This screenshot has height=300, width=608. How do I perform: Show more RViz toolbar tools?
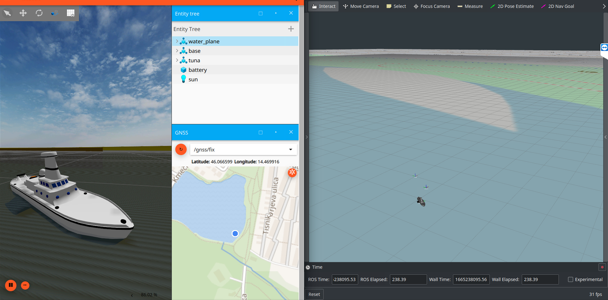click(x=604, y=6)
